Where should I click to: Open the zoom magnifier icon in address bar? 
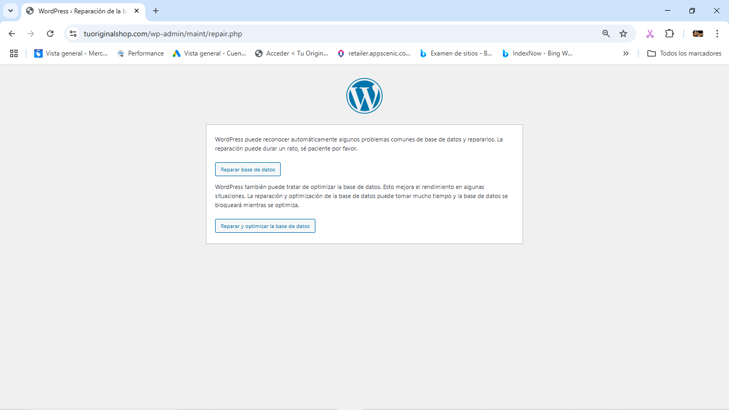point(606,34)
